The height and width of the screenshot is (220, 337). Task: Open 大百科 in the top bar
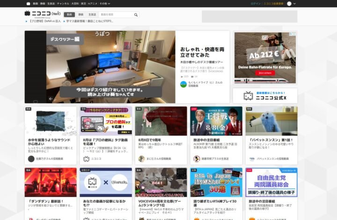75,4
